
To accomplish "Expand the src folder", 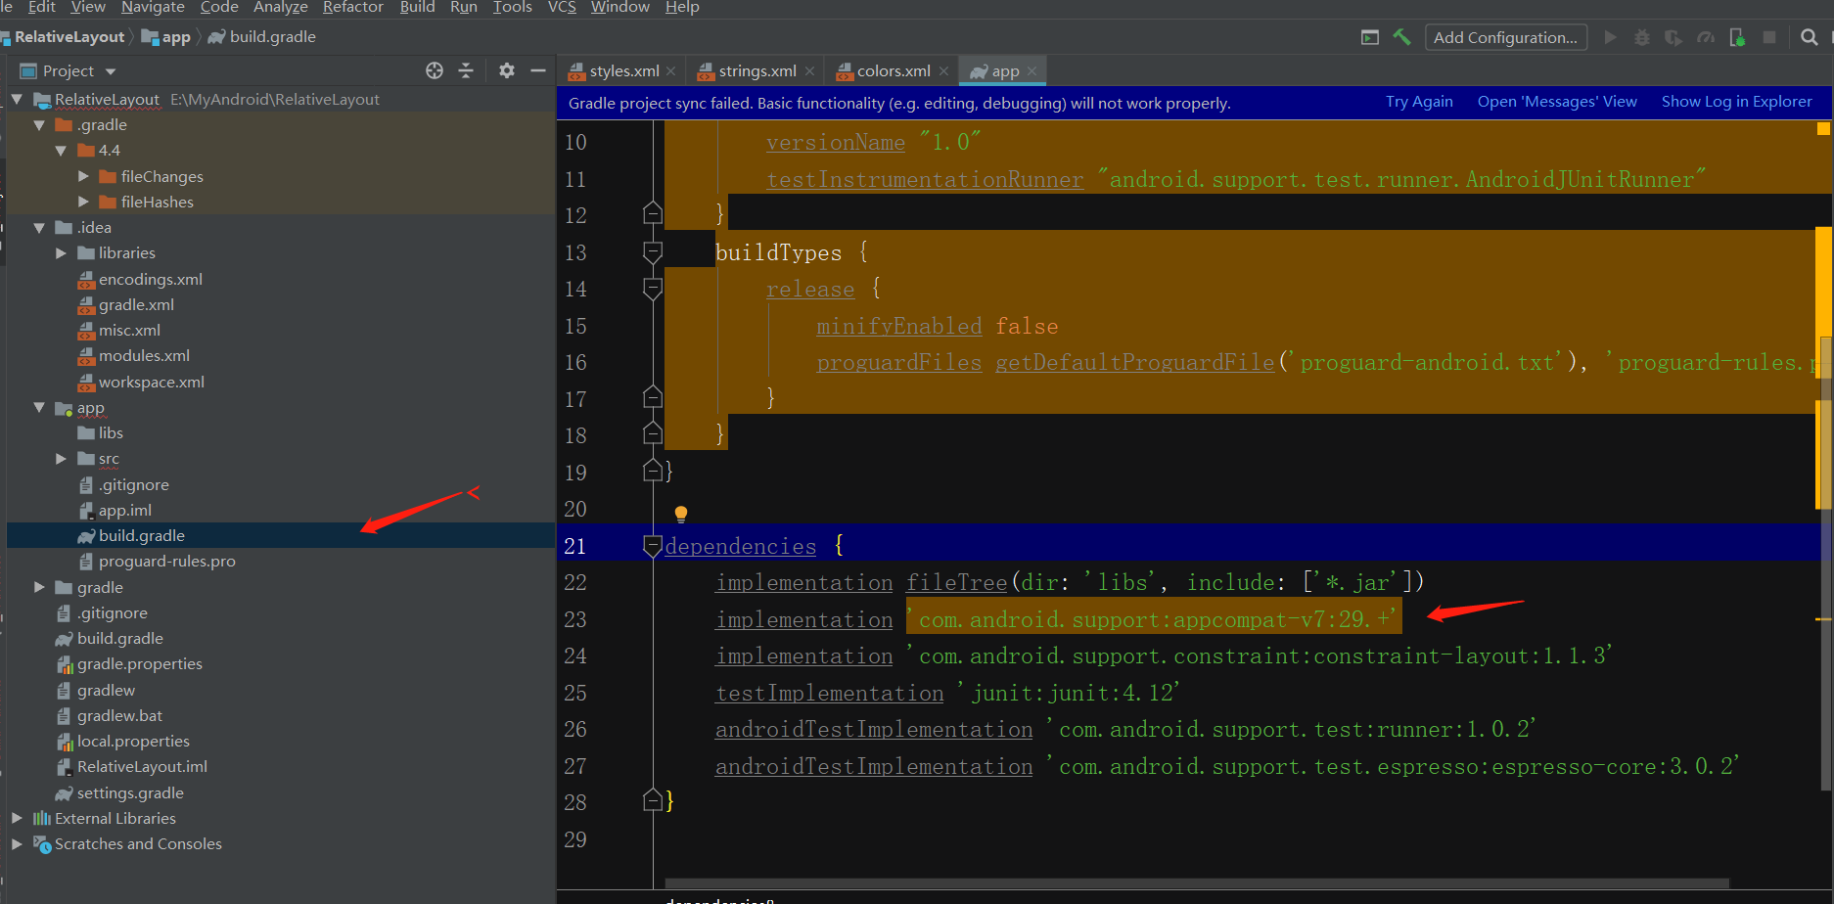I will [61, 458].
